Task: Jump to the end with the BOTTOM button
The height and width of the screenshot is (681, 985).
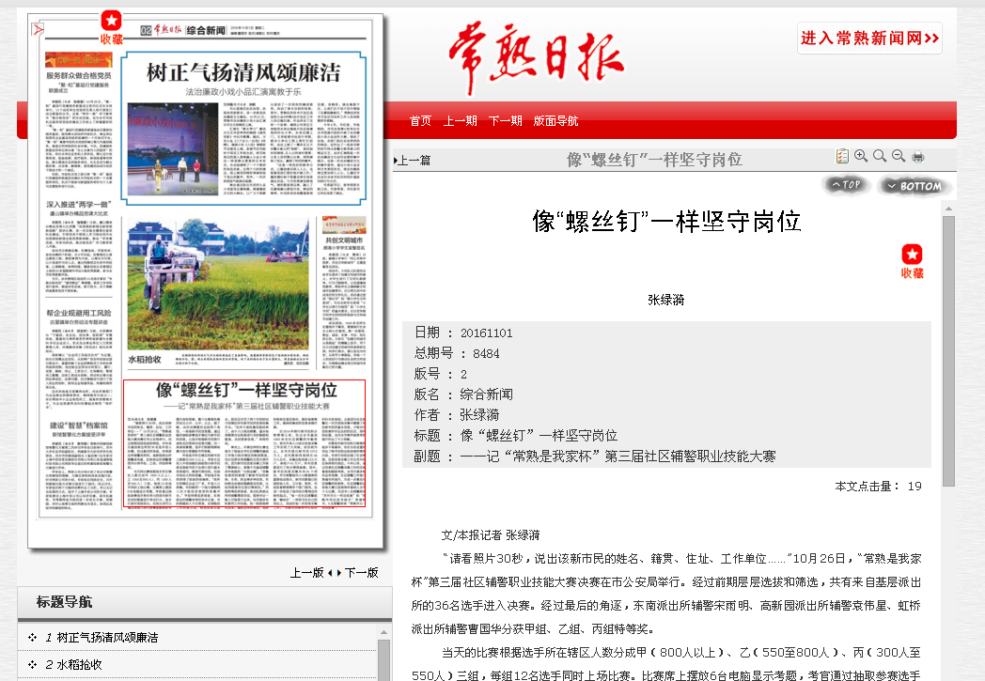Action: pos(914,186)
